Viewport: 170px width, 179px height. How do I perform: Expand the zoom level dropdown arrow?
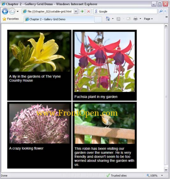tap(162, 176)
